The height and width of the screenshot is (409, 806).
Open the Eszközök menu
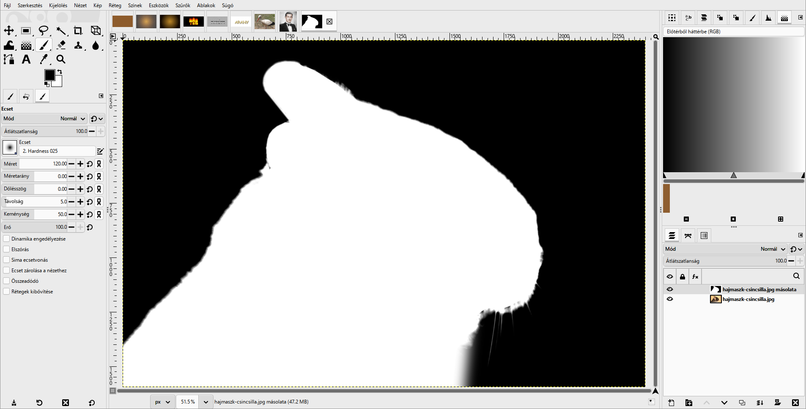tap(159, 5)
